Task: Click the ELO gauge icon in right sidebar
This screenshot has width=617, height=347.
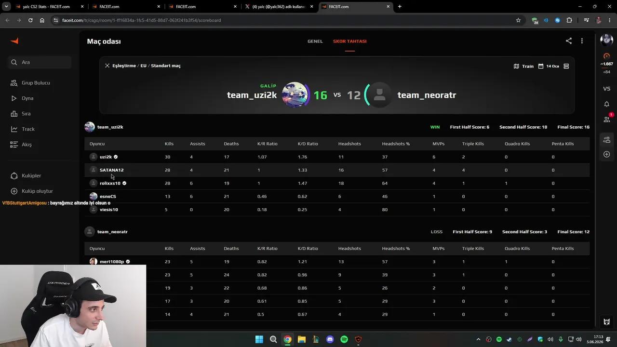Action: [606, 56]
